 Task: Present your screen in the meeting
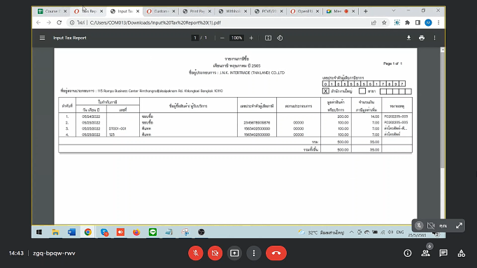(234, 253)
